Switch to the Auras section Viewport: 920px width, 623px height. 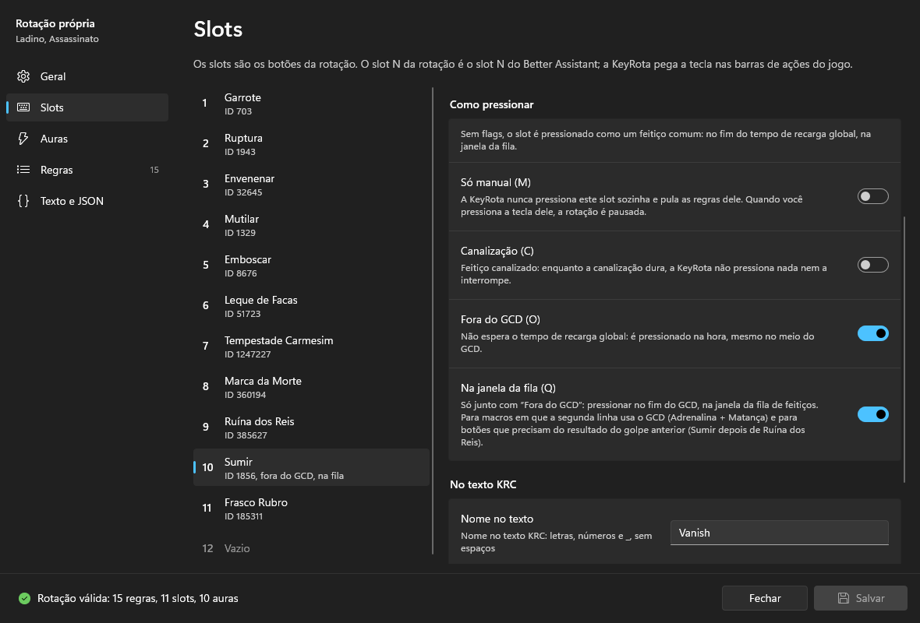[87, 139]
